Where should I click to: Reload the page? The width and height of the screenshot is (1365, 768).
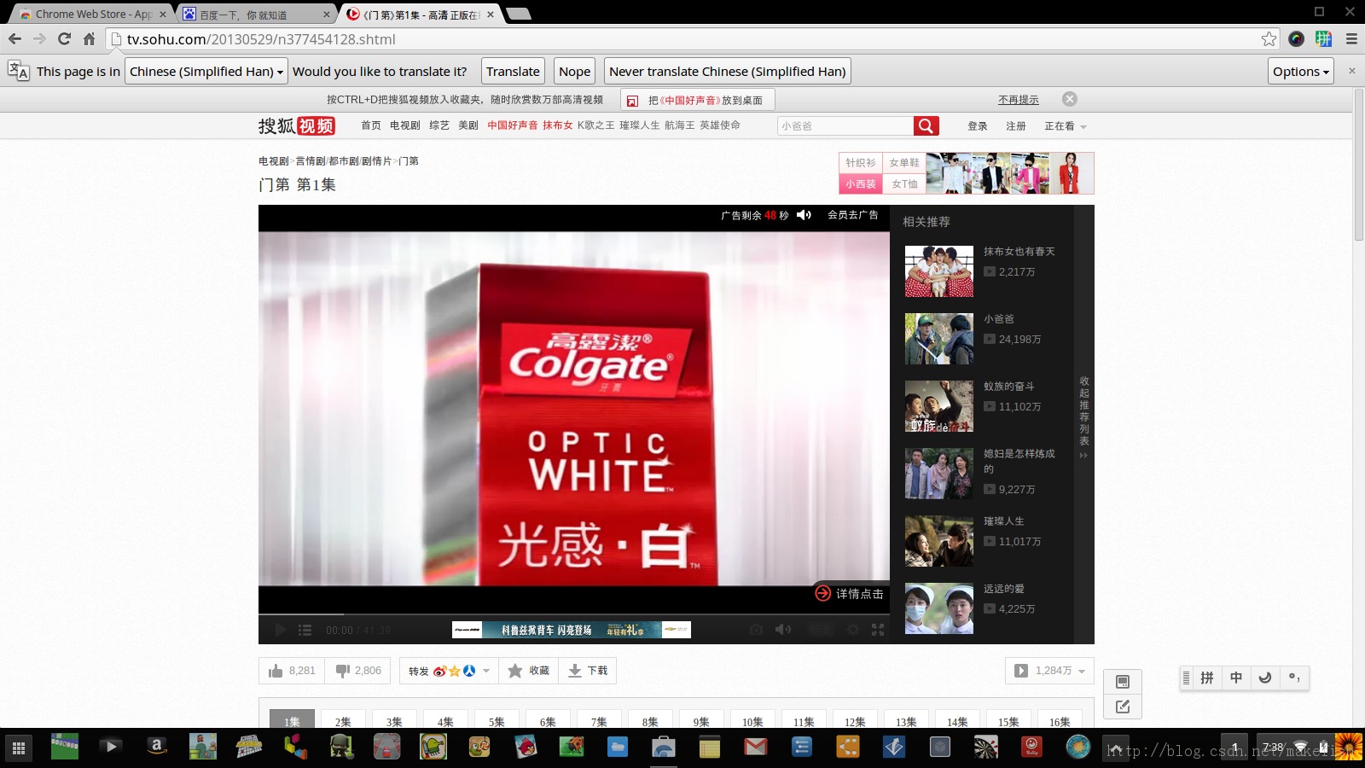(64, 39)
